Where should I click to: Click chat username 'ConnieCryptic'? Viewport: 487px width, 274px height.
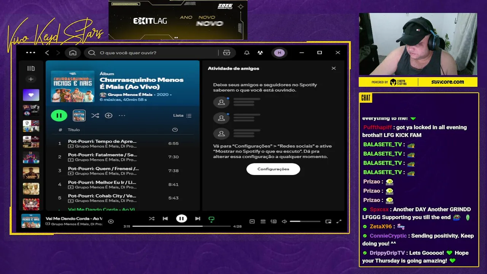pyautogui.click(x=388, y=236)
